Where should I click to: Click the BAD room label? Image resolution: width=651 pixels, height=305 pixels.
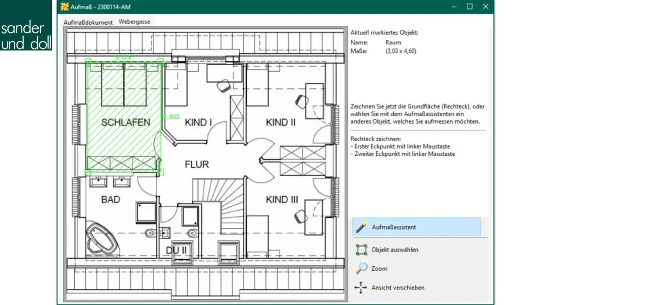[111, 200]
